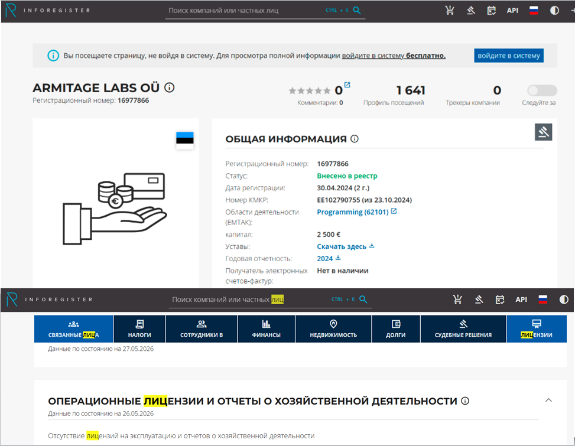
Task: Click Отсутствие лицензий на эксплуатацию message
Action: 181,436
